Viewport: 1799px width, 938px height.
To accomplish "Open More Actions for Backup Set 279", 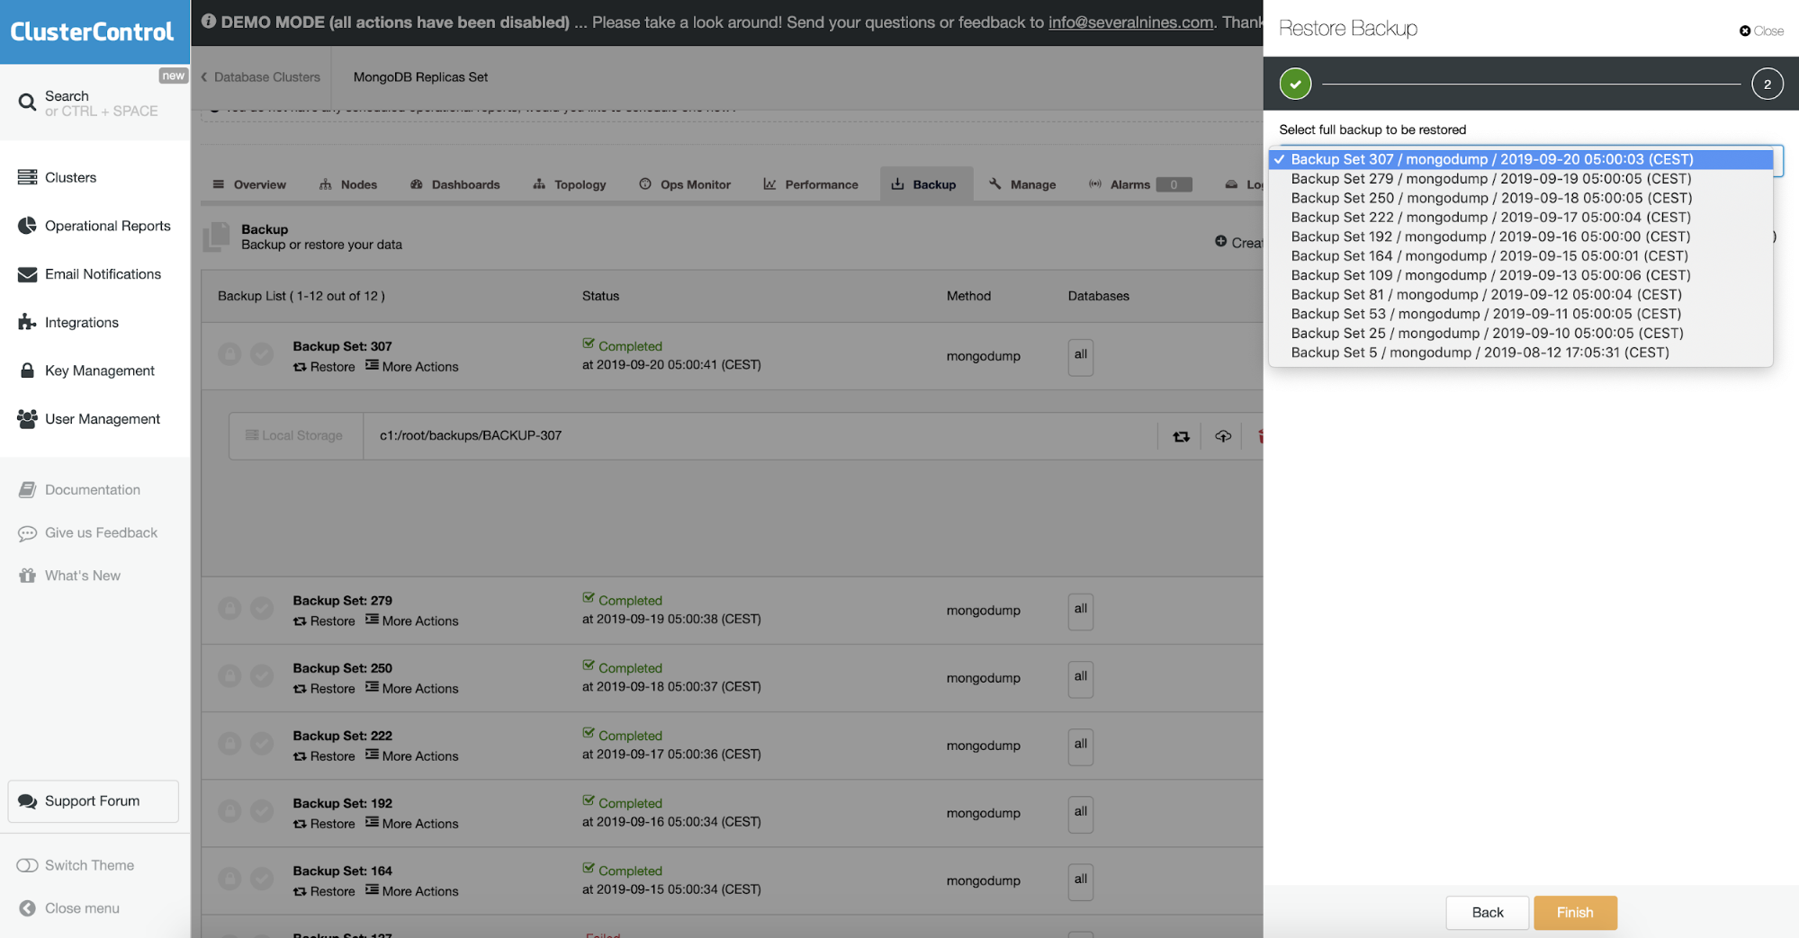I will point(412,621).
